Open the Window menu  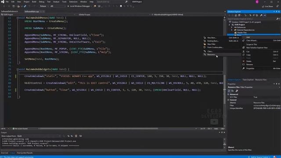[x=83, y=2]
